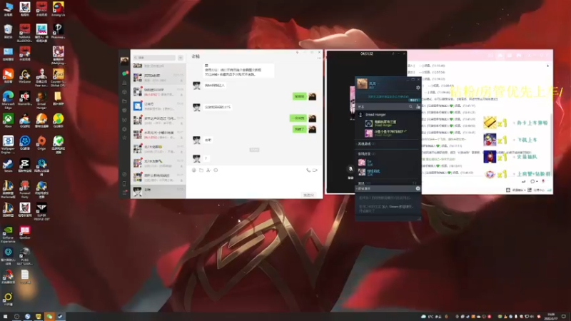Open Steam friends list settings gear
571x321 pixels.
[418, 88]
